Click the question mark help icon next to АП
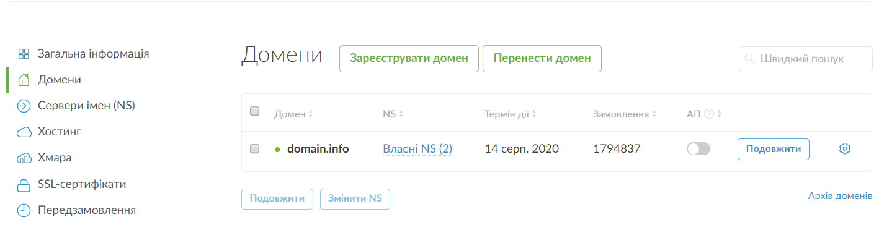This screenshot has width=879, height=230. tap(710, 114)
